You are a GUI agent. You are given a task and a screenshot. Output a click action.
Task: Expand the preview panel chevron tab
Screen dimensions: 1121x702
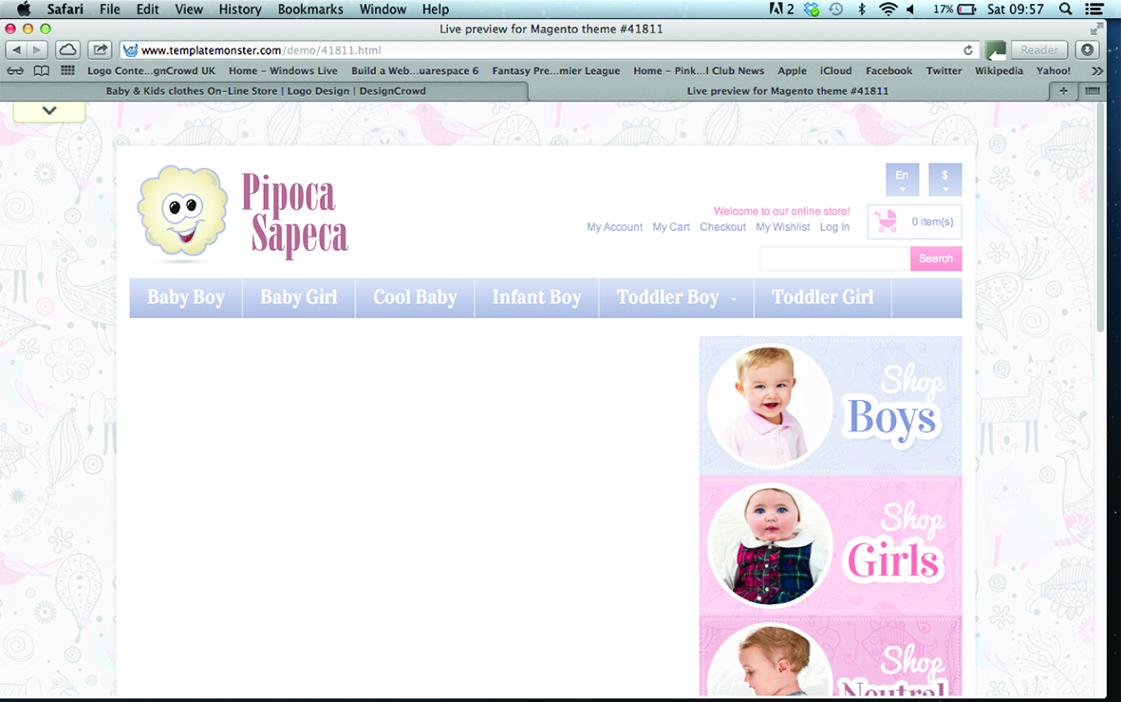click(x=49, y=110)
